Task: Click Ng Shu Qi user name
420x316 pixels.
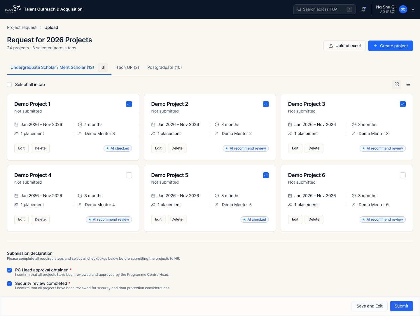Action: [386, 7]
